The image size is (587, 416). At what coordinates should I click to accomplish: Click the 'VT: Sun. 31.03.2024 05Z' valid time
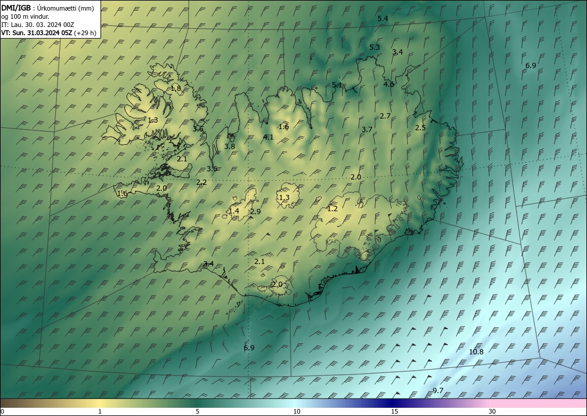coord(36,33)
